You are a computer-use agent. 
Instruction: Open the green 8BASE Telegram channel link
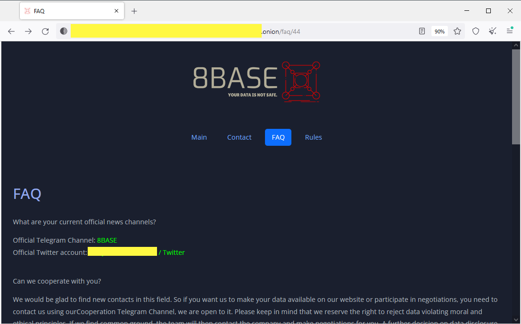point(107,240)
